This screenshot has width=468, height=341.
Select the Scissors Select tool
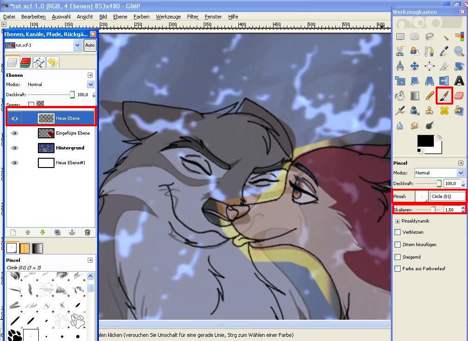[x=400, y=51]
